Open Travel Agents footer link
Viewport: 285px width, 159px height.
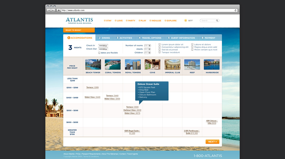point(132,154)
